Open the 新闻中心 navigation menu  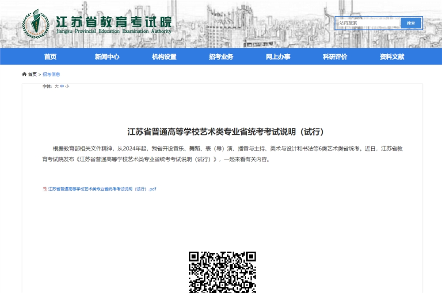click(x=107, y=56)
